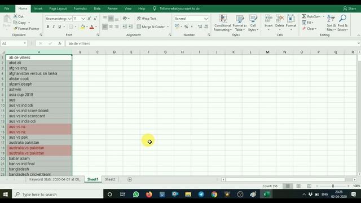Screen dimensions: 361x203
Task: Toggle Bold formatting
Action: 47,27
